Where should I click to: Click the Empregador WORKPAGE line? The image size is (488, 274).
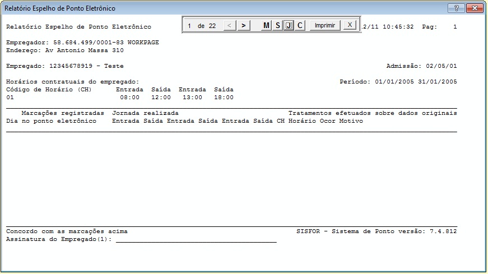82,43
